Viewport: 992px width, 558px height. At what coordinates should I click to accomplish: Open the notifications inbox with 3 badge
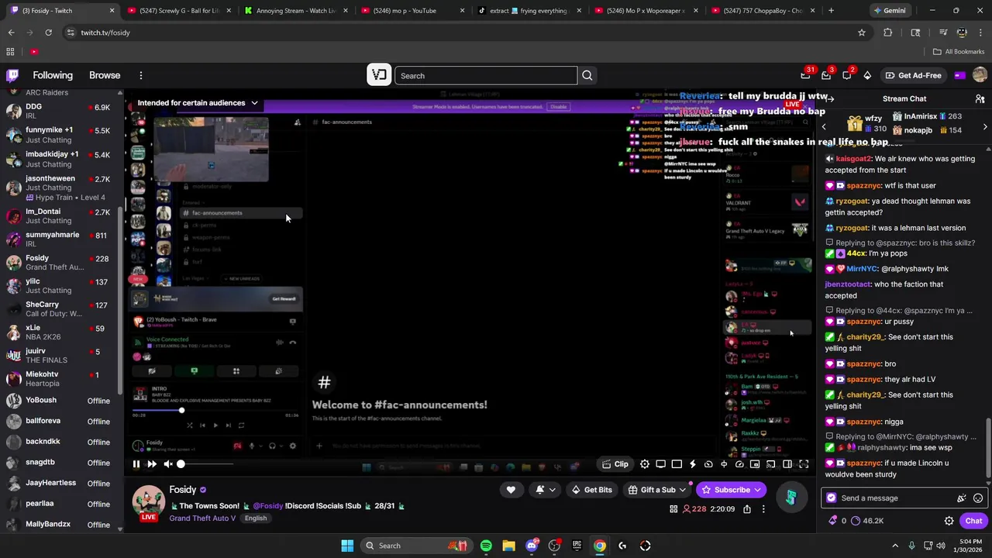[827, 74]
